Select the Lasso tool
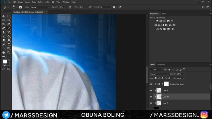Screen dimensions: 212x119 (x=4, y=20)
